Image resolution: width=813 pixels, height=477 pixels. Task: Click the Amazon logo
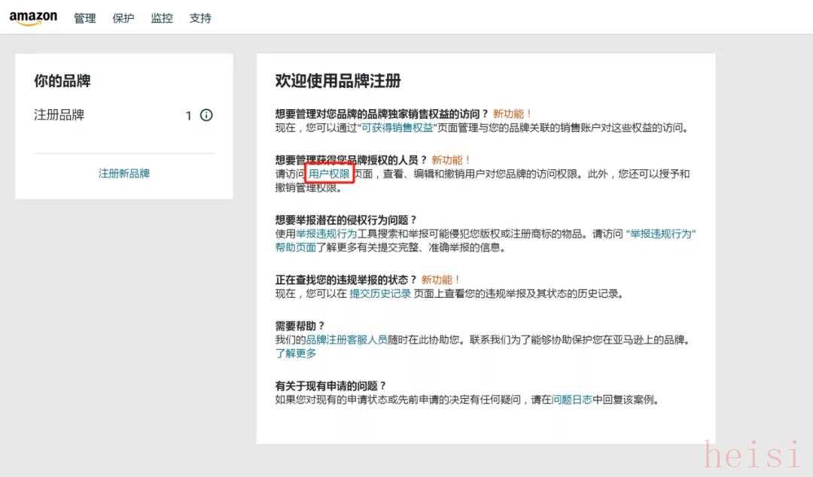point(33,18)
